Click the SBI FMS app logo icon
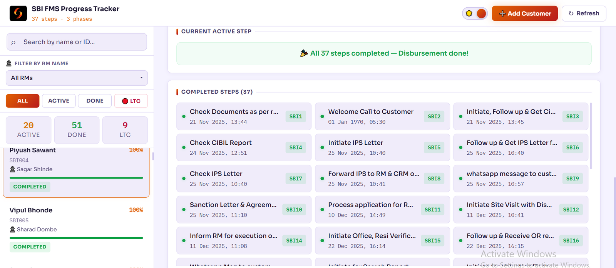The width and height of the screenshot is (616, 268). click(x=18, y=13)
